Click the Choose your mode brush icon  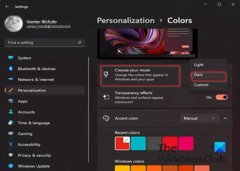click(x=106, y=74)
